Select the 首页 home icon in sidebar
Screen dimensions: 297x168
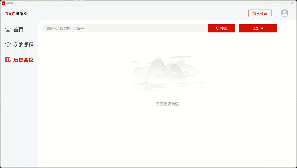(8, 29)
